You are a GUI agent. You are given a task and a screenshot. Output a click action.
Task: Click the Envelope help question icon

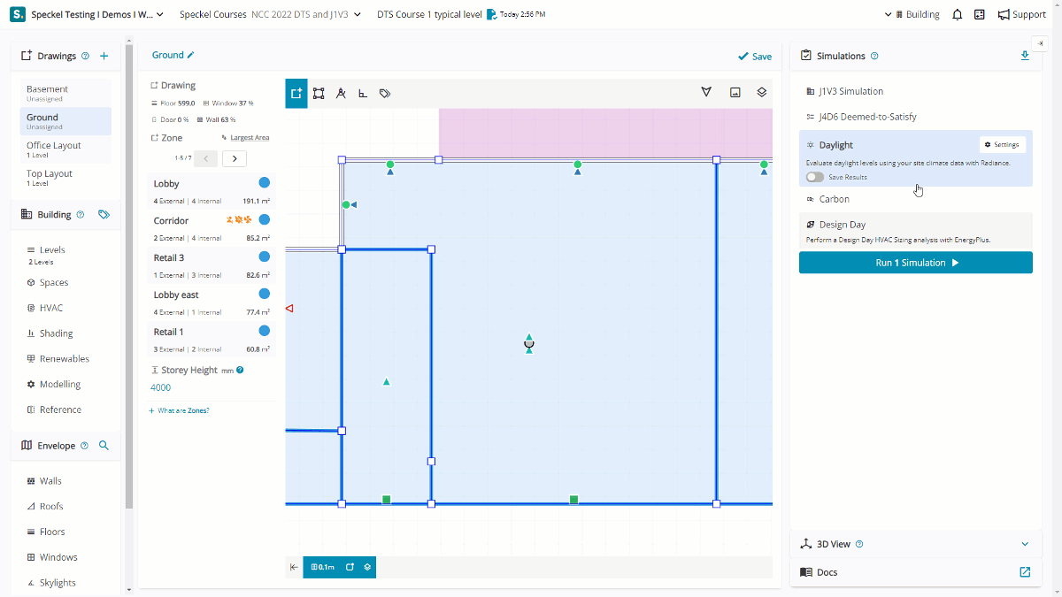pyautogui.click(x=85, y=446)
